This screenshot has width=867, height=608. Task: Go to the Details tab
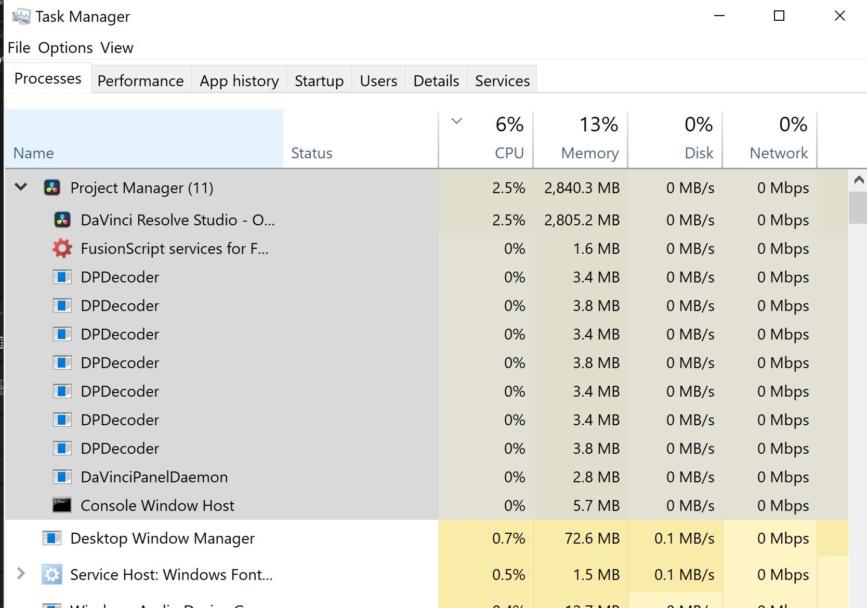coord(436,80)
